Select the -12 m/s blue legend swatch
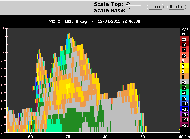Screen dimensions: 190x139 (x=184, y=104)
